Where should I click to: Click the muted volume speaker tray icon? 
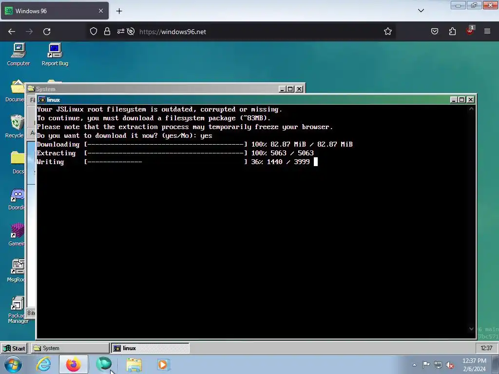450,365
